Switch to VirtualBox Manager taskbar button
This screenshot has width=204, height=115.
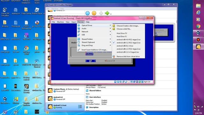[x=198, y=33]
